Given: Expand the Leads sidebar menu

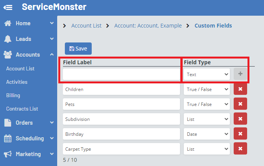Looking at the screenshot, I should pos(52,39).
